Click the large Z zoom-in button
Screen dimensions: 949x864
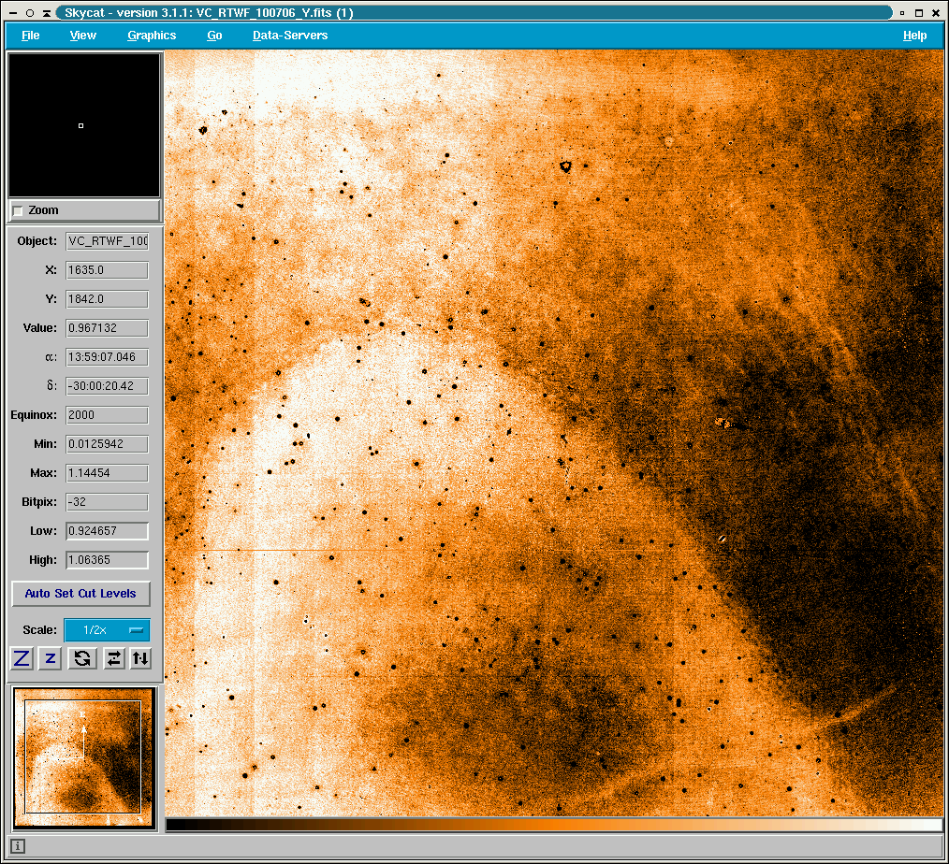[22, 658]
